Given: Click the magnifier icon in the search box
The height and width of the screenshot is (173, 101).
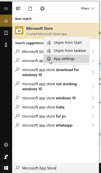Looking at the screenshot, I should coord(17,168).
